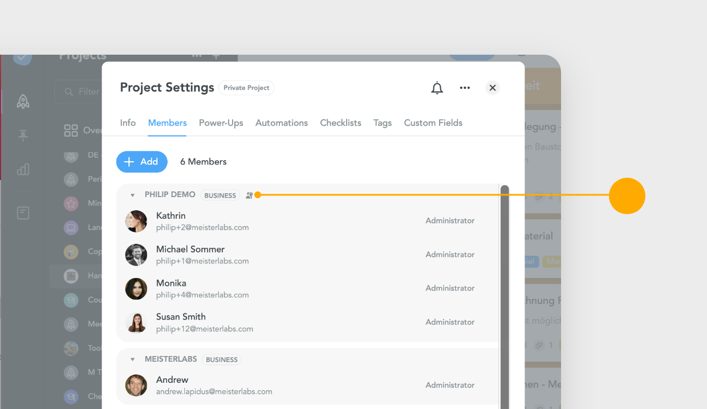Click Susan Smith's profile avatar
Screen dimensions: 707x409
pyautogui.click(x=136, y=322)
